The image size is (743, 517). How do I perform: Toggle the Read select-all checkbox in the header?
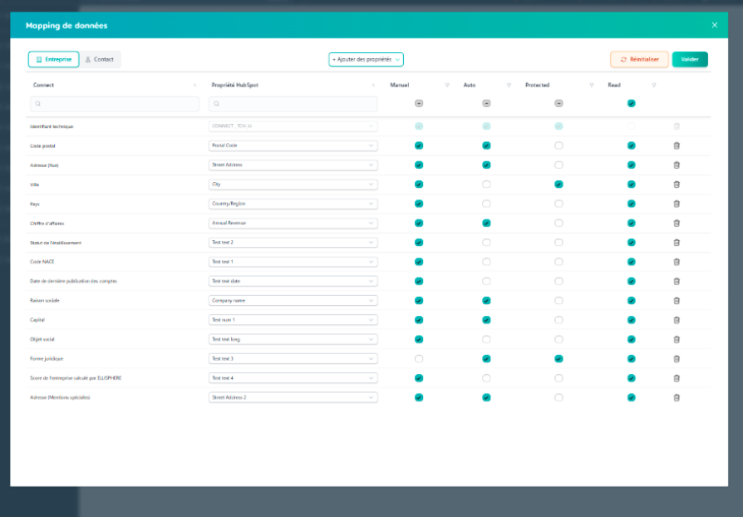tap(632, 104)
